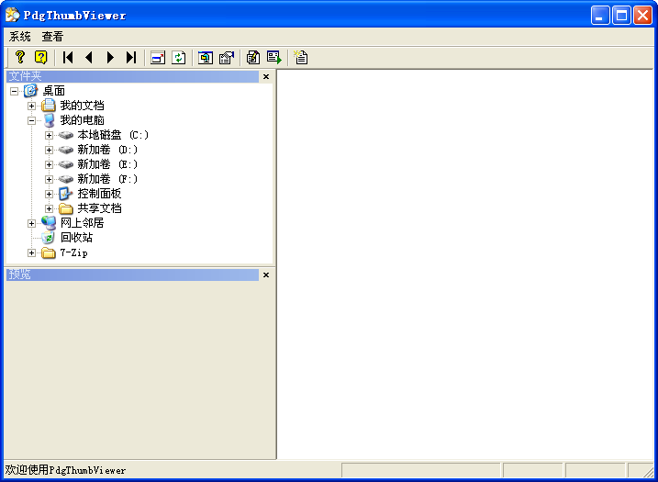Select 控制面板 in the folder tree
Image resolution: width=658 pixels, height=482 pixels.
(98, 194)
